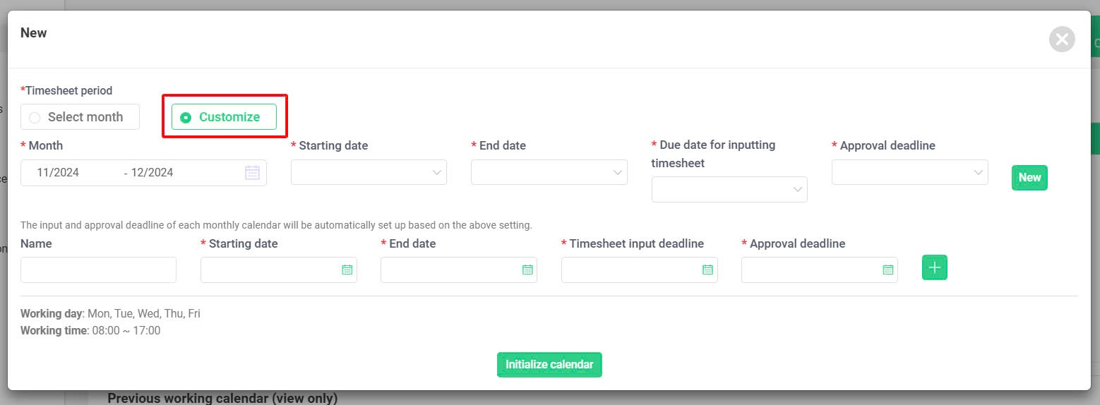Close the New dialog with X icon
Screen dimensions: 1100x405
(1062, 39)
